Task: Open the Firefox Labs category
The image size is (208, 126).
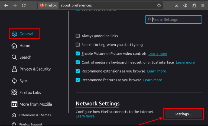Action: [30, 92]
